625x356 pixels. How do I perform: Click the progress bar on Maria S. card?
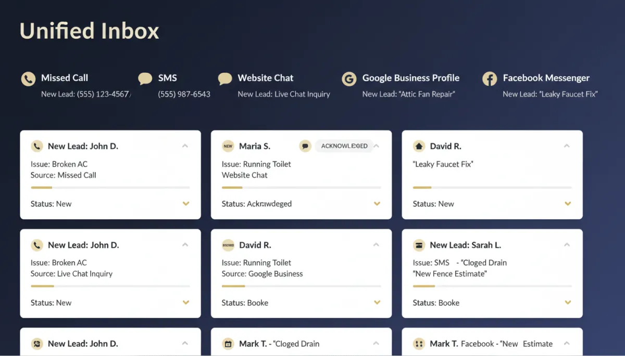click(302, 187)
